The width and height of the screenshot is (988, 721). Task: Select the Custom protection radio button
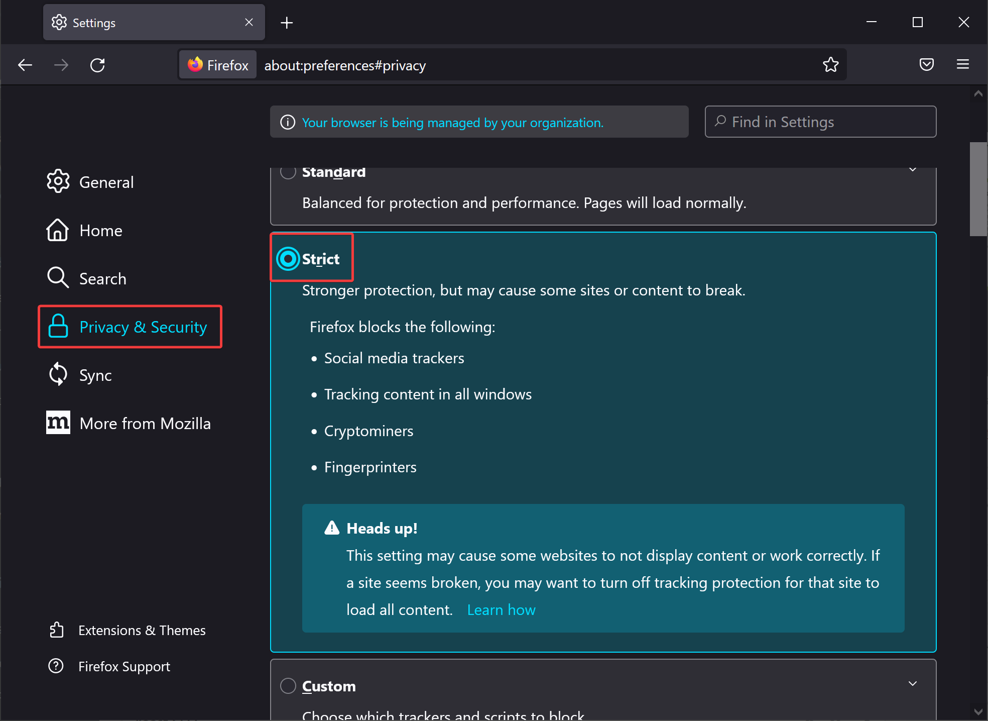[x=288, y=686]
